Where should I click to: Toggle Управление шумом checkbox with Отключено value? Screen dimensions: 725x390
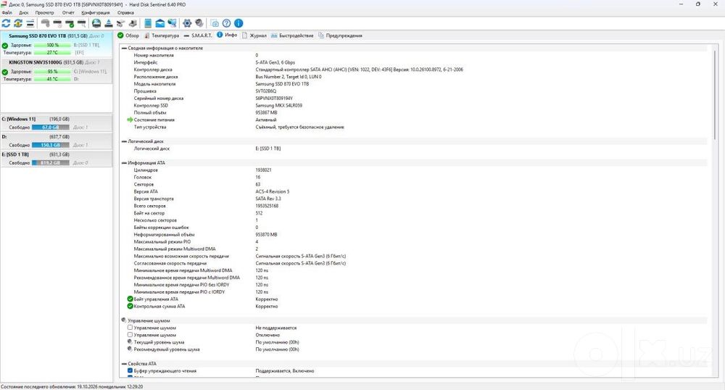tap(130, 335)
